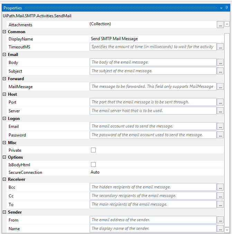
Task: Click the Properties panel title
Action: tap(13, 8)
